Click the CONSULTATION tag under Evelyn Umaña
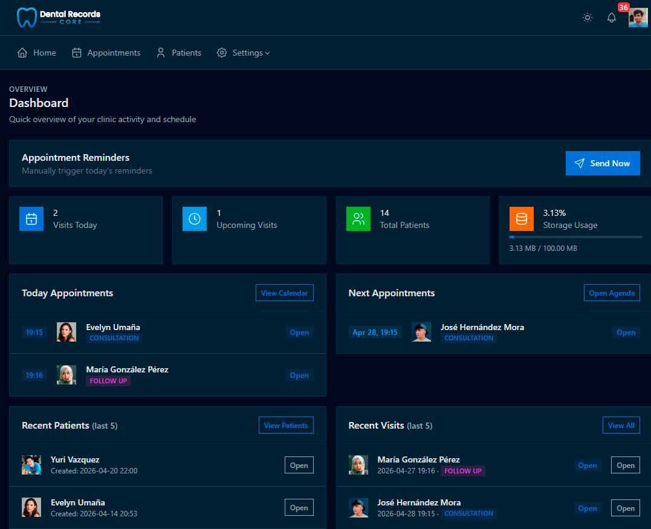 114,338
